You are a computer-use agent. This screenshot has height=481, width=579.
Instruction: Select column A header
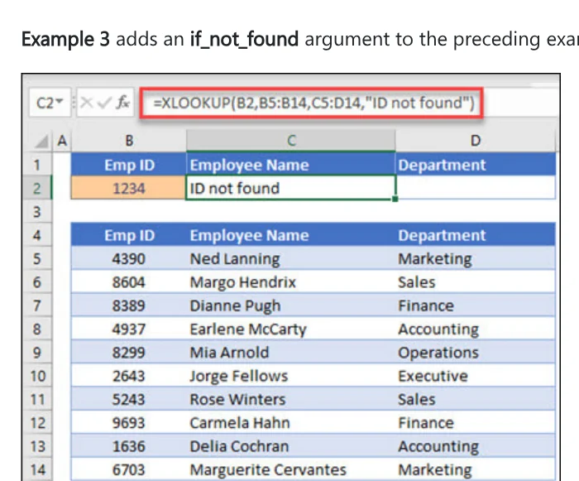(62, 141)
